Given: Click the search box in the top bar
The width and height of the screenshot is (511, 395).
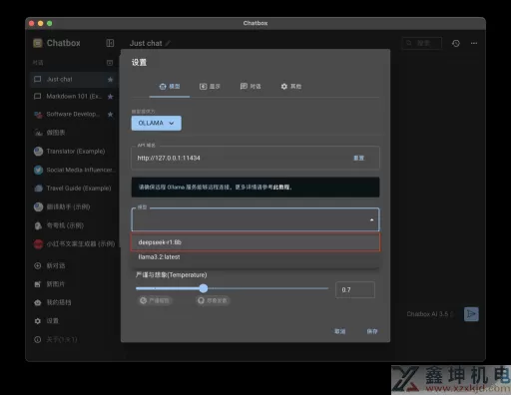Looking at the screenshot, I should pyautogui.click(x=422, y=43).
